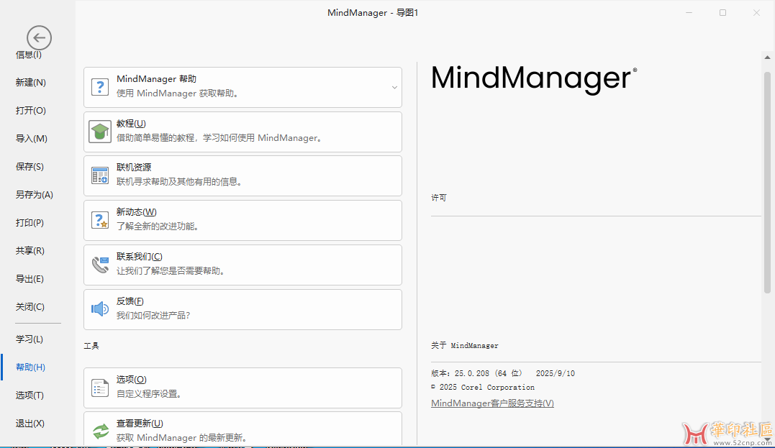Click the 选项 settings list icon
775x448 pixels.
coord(100,386)
